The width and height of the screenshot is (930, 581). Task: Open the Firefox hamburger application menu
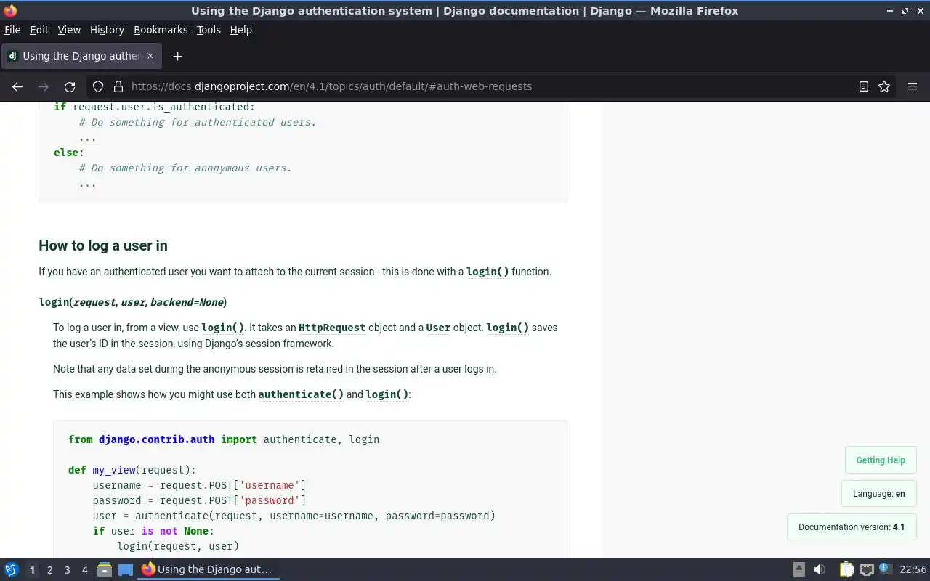pos(913,86)
